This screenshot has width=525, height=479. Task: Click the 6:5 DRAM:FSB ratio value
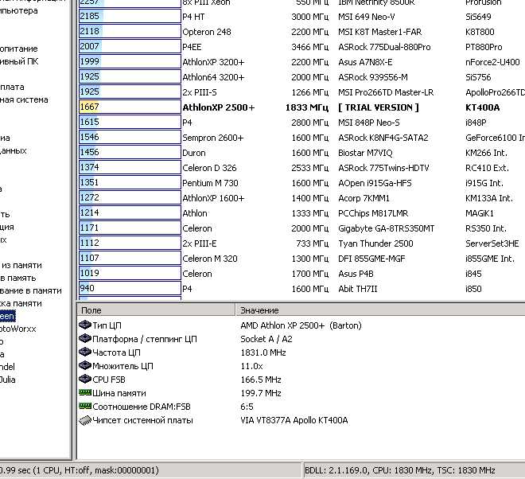tap(247, 407)
